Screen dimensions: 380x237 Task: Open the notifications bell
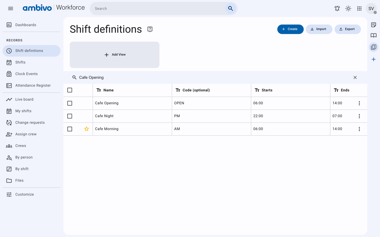[x=337, y=8]
